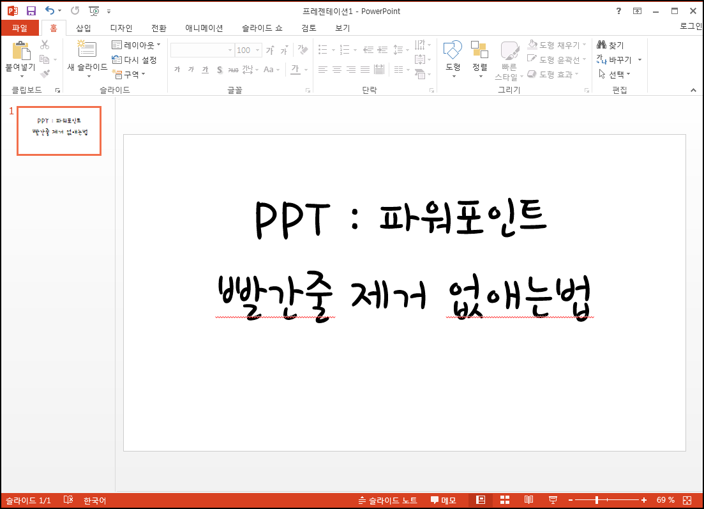Collapse the ribbon with the up chevron
This screenshot has width=704, height=509.
pos(693,90)
